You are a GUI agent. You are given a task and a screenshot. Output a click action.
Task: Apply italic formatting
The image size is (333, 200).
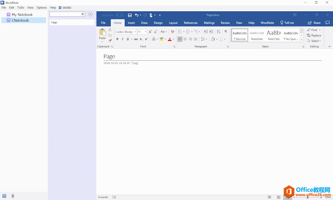coord(122,39)
